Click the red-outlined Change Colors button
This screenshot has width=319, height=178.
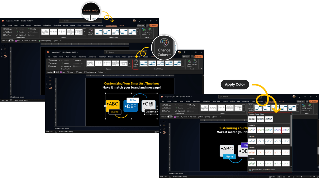136,63
